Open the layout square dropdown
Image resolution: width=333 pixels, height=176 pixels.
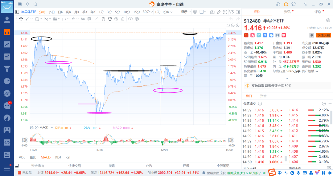(x=203, y=12)
